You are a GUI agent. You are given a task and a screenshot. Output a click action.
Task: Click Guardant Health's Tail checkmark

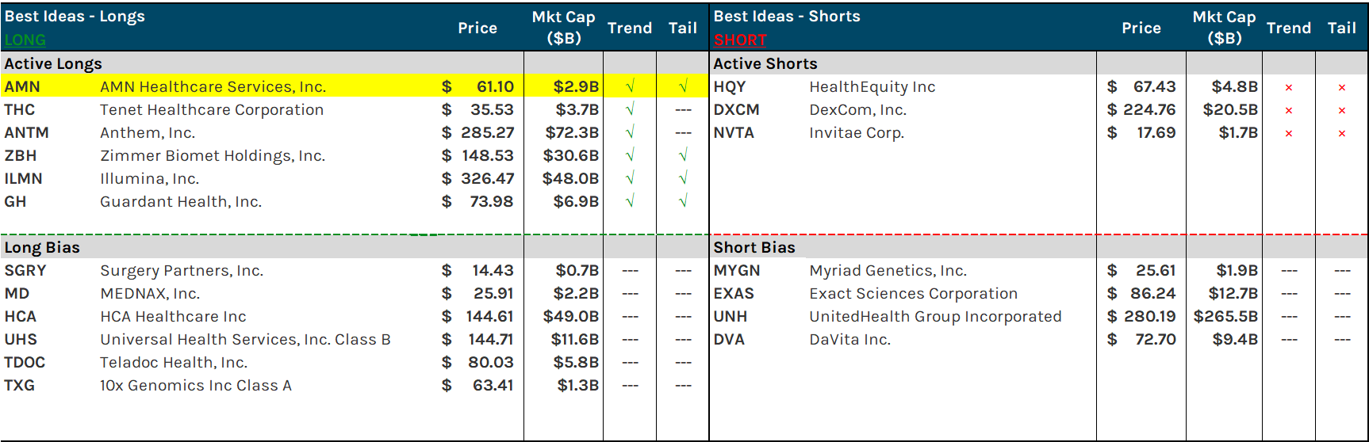point(683,202)
